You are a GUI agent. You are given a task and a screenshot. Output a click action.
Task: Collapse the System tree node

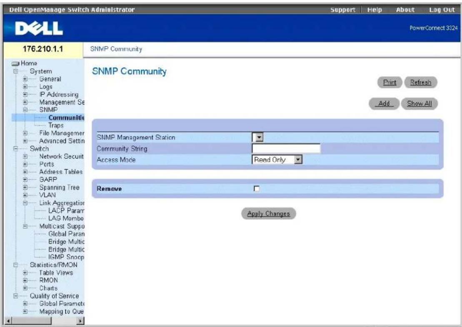click(15, 71)
